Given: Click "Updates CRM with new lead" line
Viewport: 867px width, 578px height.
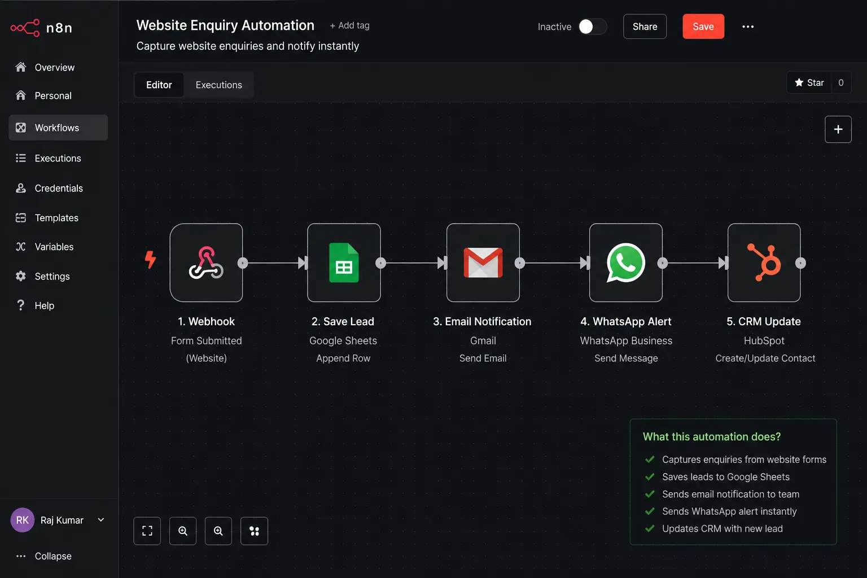Looking at the screenshot, I should [722, 528].
